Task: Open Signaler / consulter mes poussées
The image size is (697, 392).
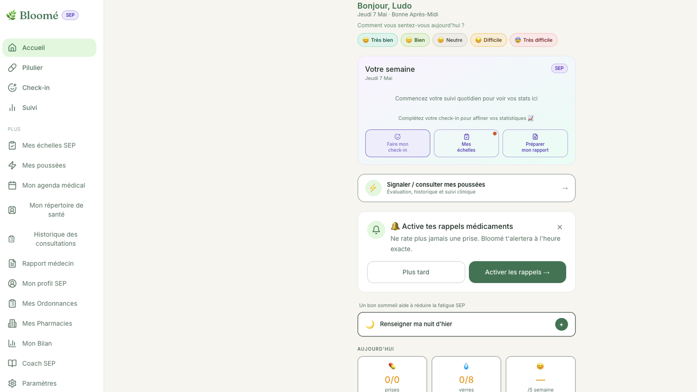Action: (467, 188)
